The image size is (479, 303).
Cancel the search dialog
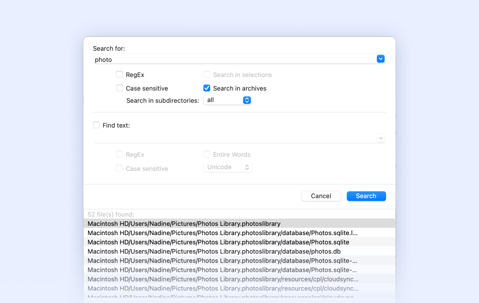click(x=321, y=196)
